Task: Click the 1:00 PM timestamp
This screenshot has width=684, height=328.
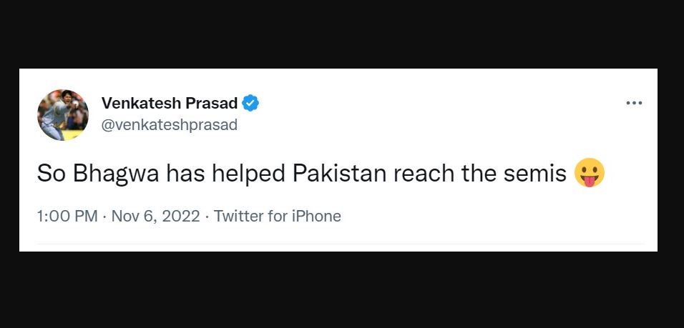Action: click(68, 216)
